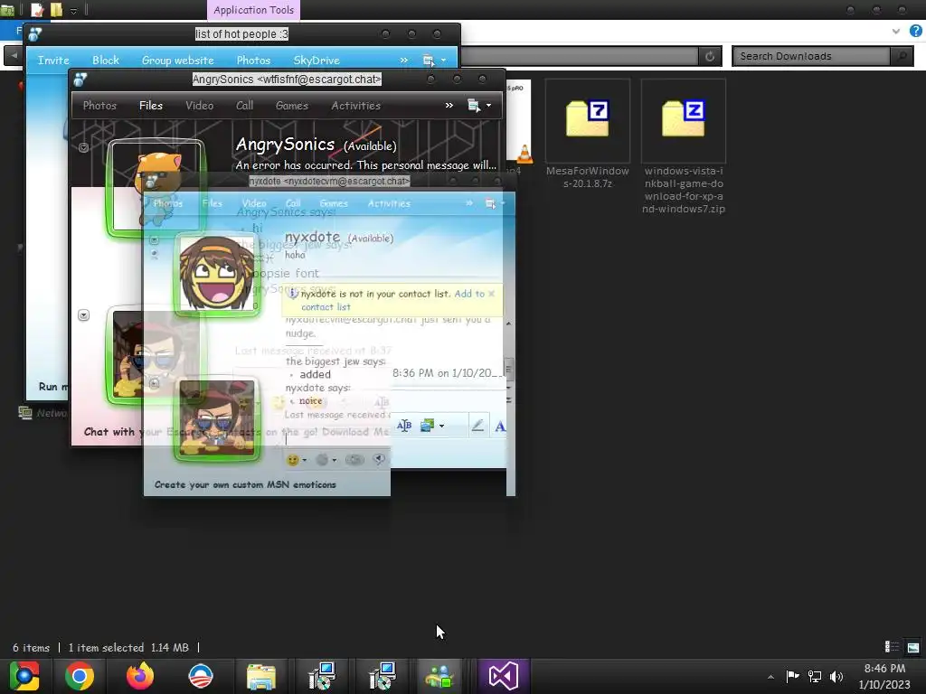Open Games in AngrySonics window
The height and width of the screenshot is (694, 926).
pyautogui.click(x=292, y=106)
